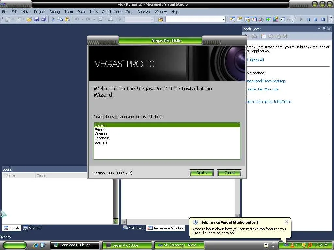Click the Continue play arrow in debug toolbar
The image size is (334, 250).
pyautogui.click(x=301, y=19)
